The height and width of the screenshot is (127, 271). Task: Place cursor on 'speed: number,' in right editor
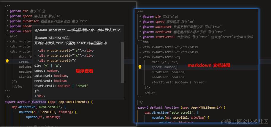point(164,67)
